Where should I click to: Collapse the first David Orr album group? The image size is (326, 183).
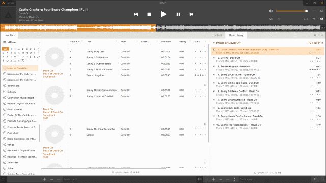click(x=205, y=46)
